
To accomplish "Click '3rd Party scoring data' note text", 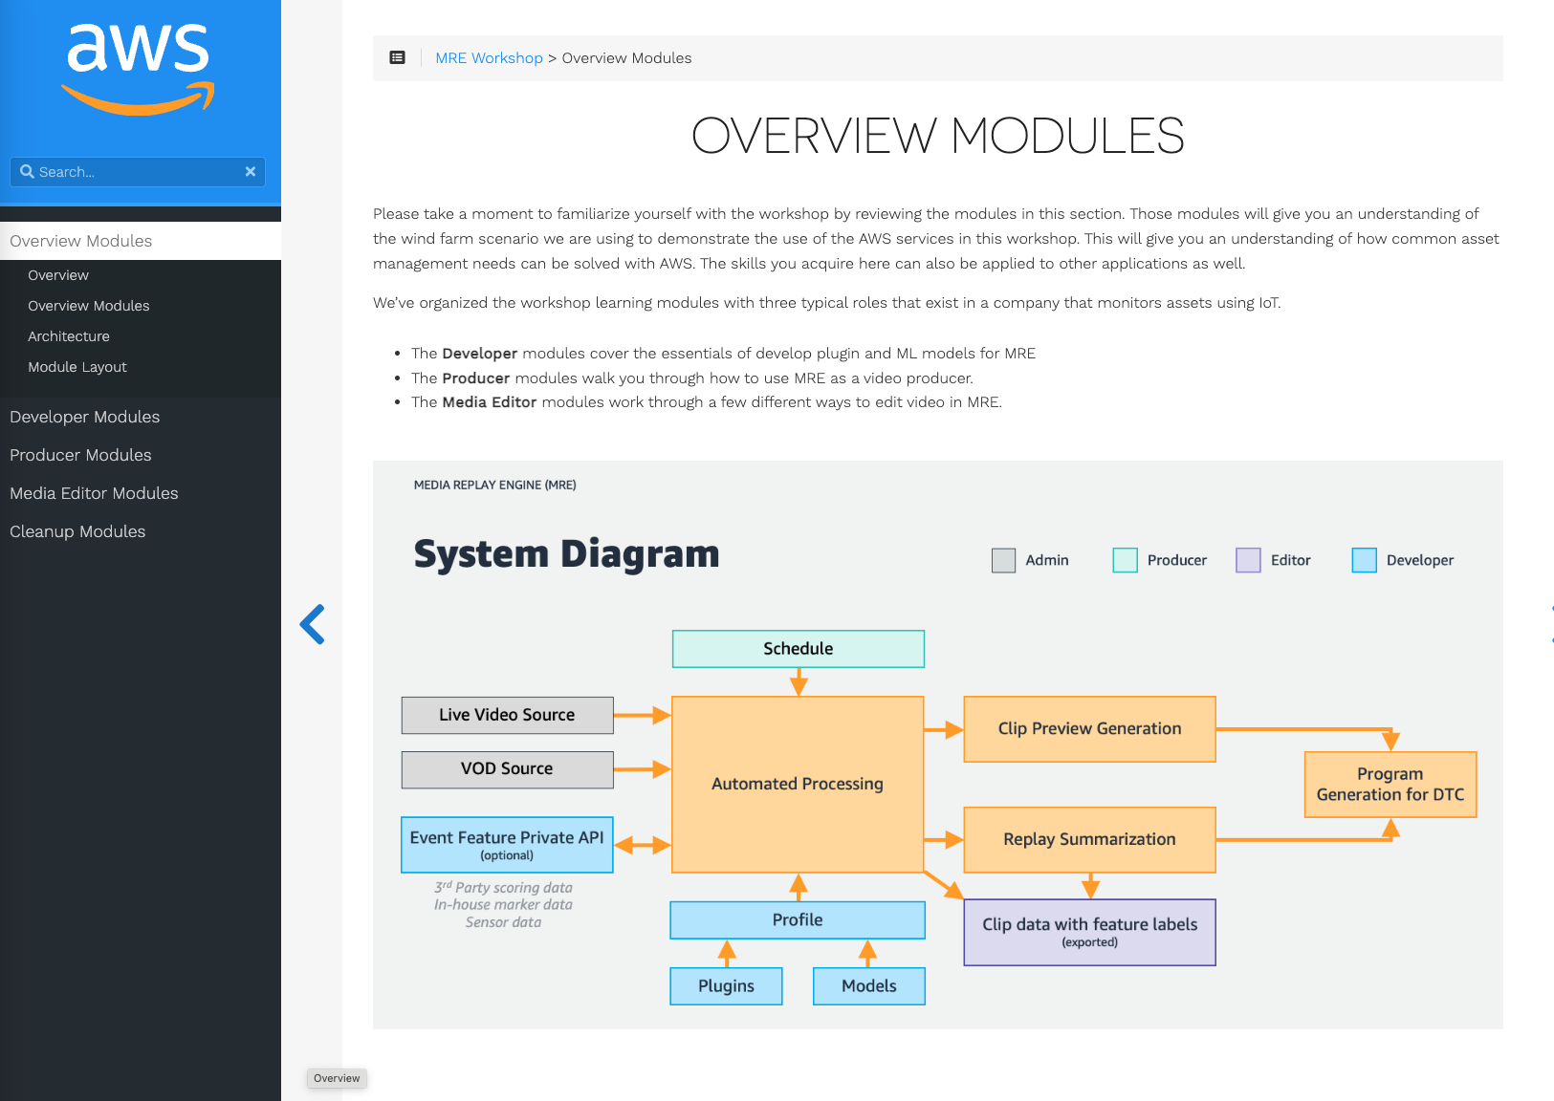I will (x=504, y=888).
